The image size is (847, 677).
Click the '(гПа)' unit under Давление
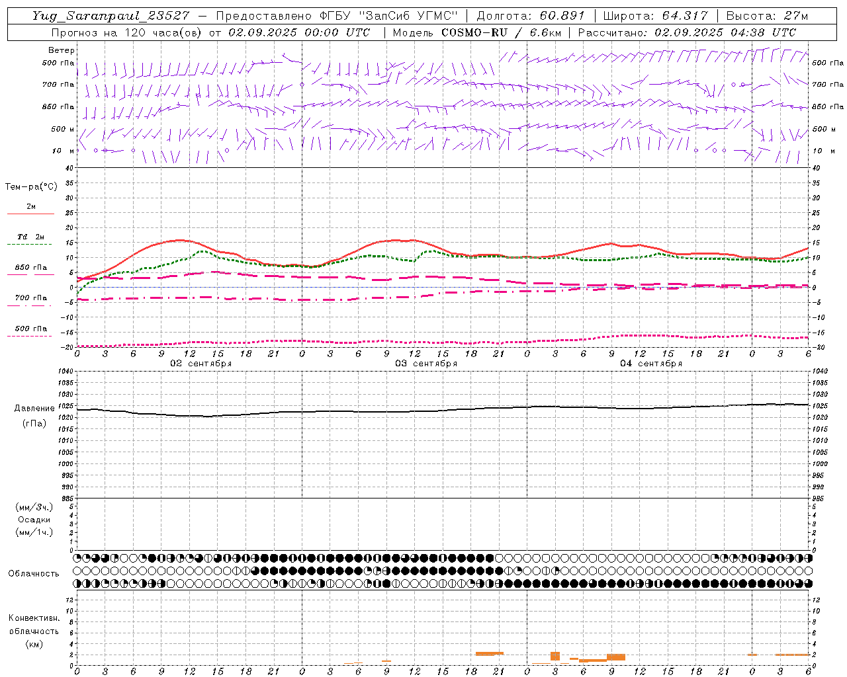tap(34, 423)
